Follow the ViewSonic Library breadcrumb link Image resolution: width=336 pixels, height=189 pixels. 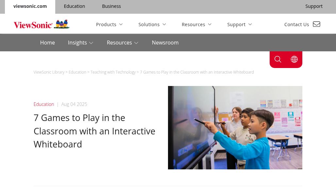(x=49, y=72)
